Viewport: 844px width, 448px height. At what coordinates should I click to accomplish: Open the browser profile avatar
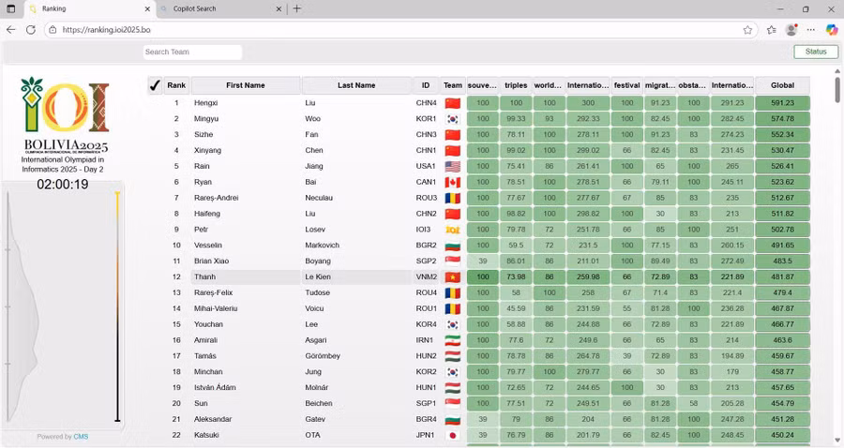[791, 30]
